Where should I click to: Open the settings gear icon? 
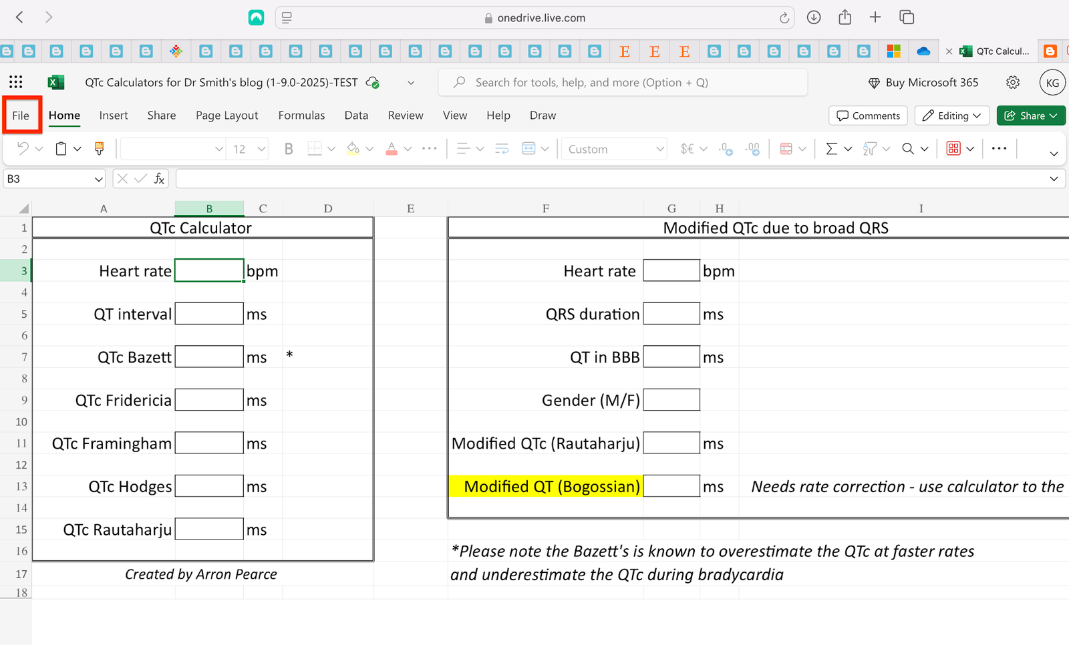tap(1013, 82)
